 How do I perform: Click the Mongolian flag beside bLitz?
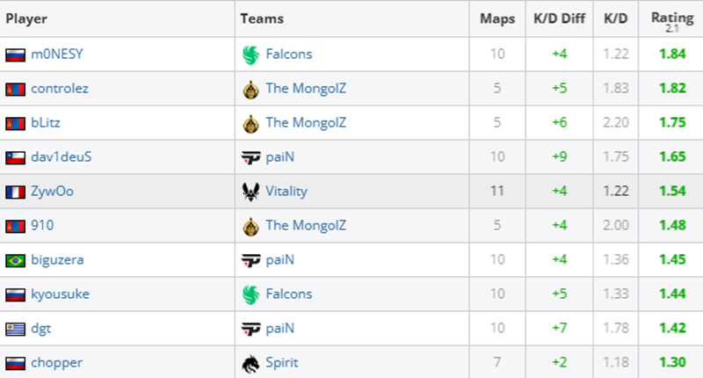[14, 123]
